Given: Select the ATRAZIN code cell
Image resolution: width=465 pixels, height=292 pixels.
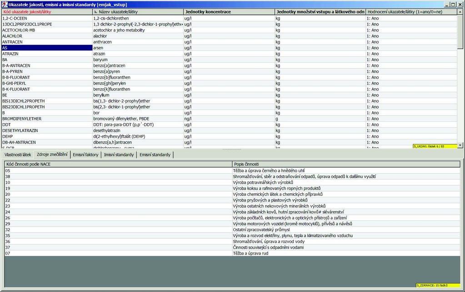Looking at the screenshot, I should tap(47, 54).
